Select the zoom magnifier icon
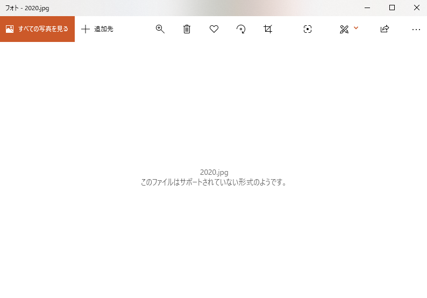The image size is (427, 298). point(160,29)
